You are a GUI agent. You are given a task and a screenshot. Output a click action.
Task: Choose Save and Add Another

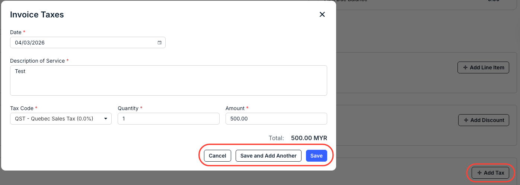pos(268,156)
